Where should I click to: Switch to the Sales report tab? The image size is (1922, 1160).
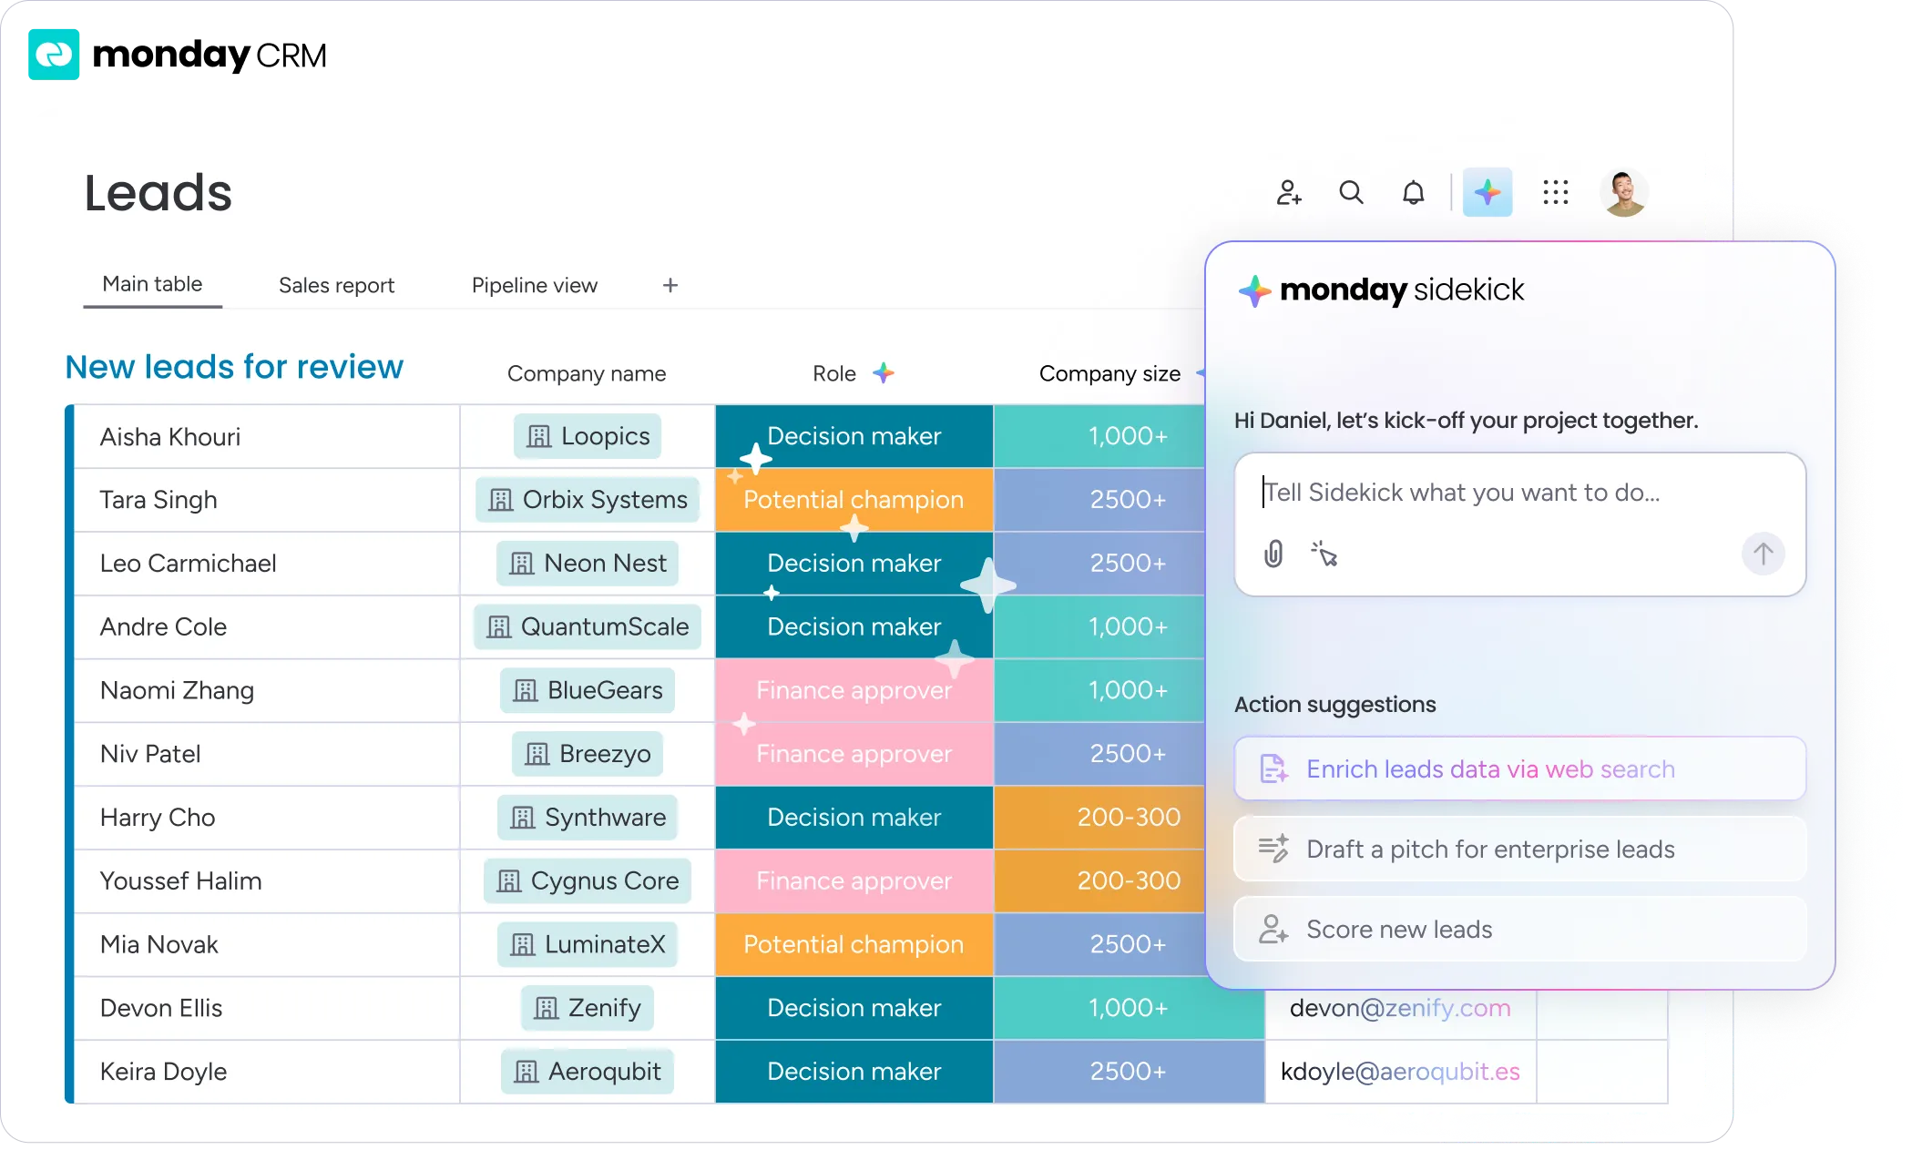pyautogui.click(x=336, y=286)
